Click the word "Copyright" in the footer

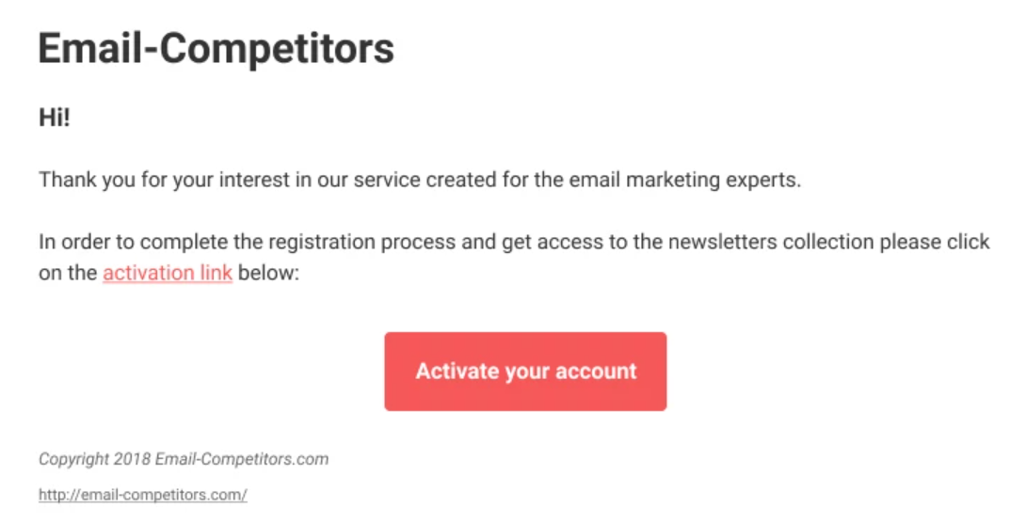coord(73,460)
